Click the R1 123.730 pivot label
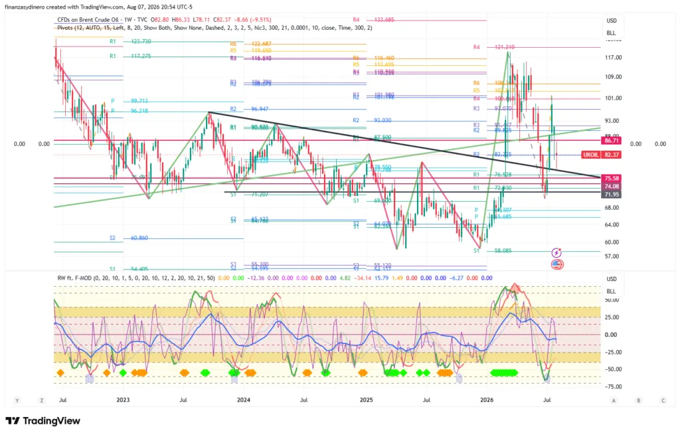 point(130,42)
